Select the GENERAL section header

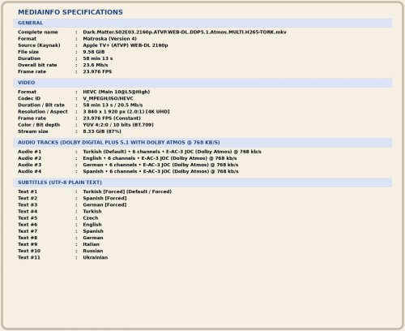202,23
